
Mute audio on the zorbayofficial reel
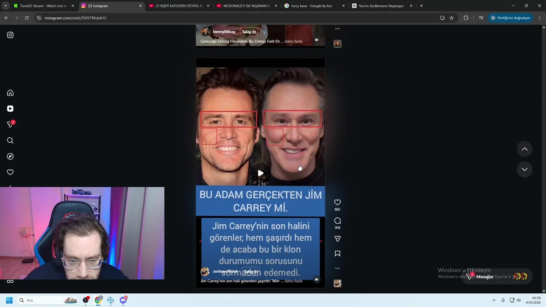click(x=317, y=280)
